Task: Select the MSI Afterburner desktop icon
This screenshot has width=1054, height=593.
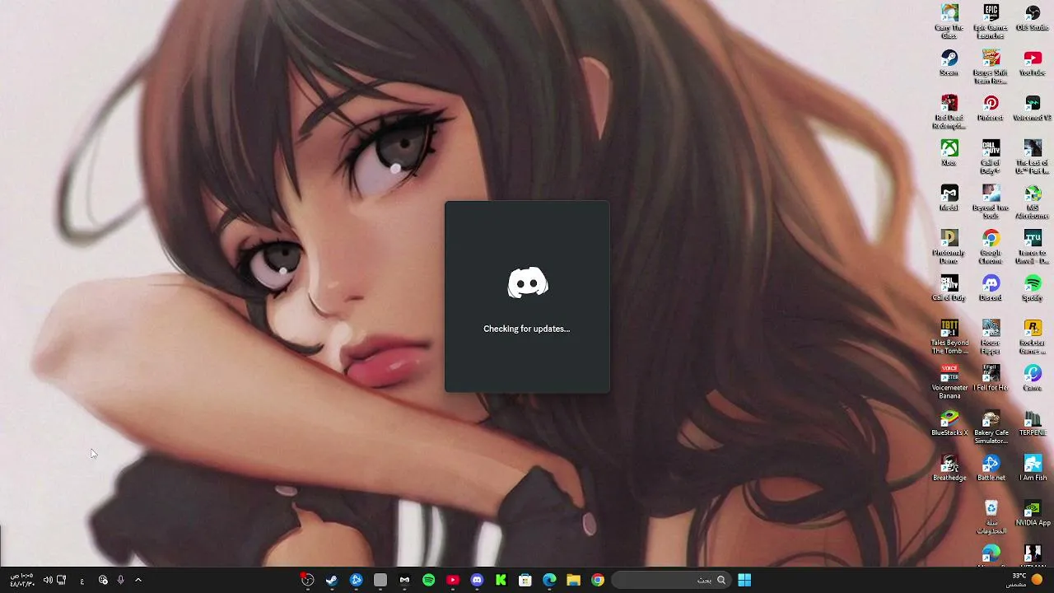Action: [x=1033, y=203]
